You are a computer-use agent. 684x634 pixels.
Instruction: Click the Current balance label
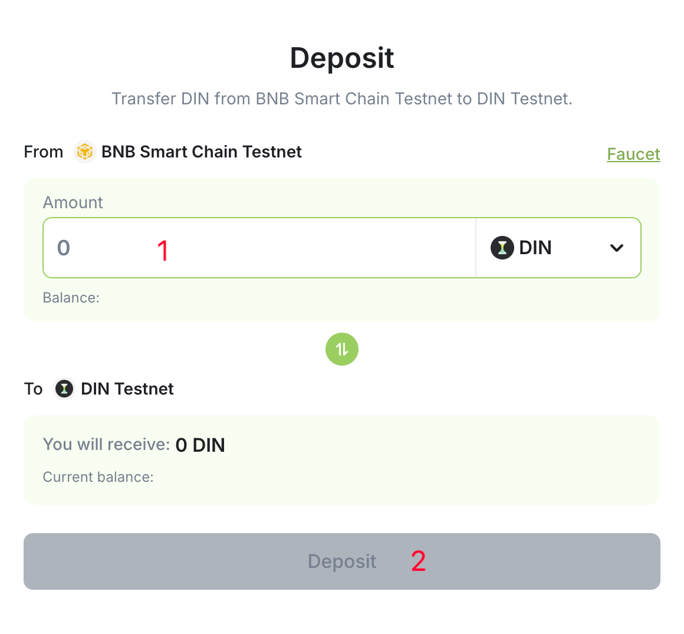click(x=98, y=477)
